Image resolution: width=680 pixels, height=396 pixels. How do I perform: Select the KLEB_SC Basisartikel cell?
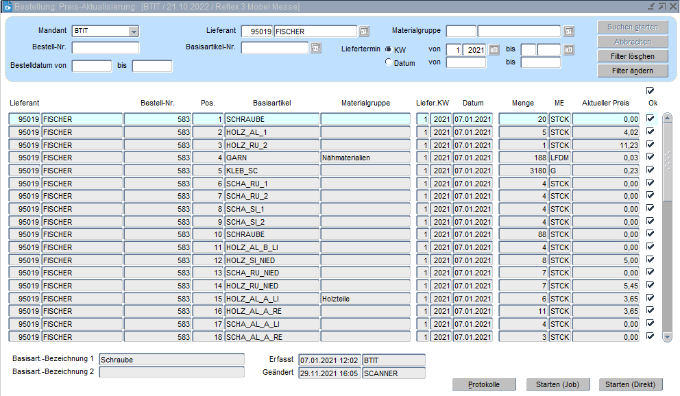click(271, 171)
